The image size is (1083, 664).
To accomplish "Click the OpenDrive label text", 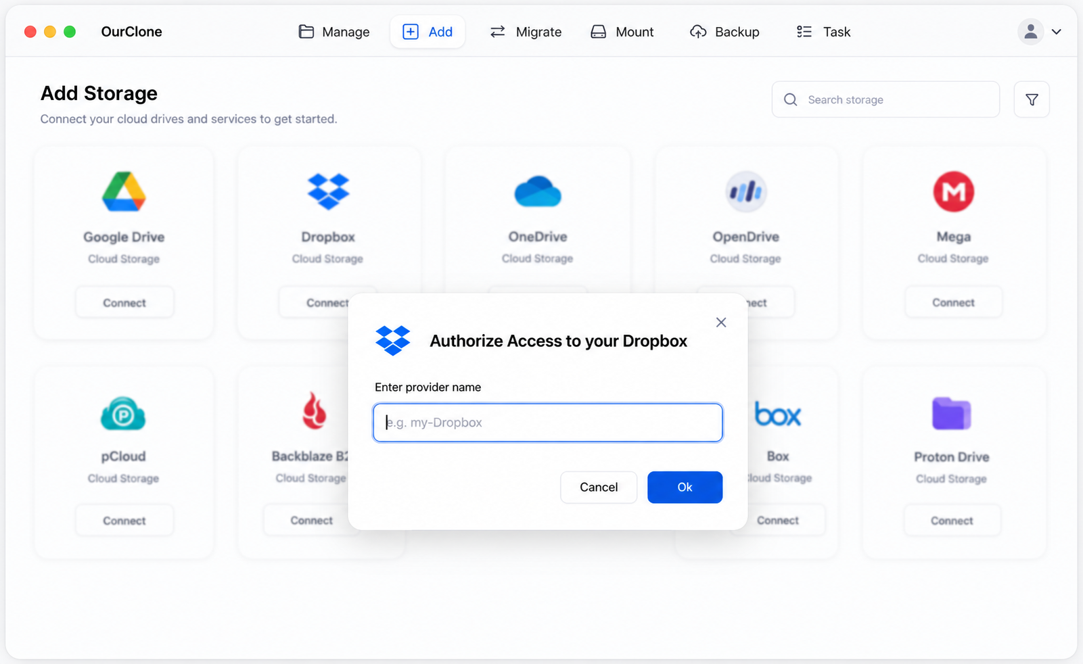I will [745, 237].
